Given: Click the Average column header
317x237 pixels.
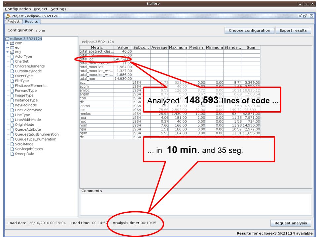Looking at the screenshot, I should tap(159, 47).
